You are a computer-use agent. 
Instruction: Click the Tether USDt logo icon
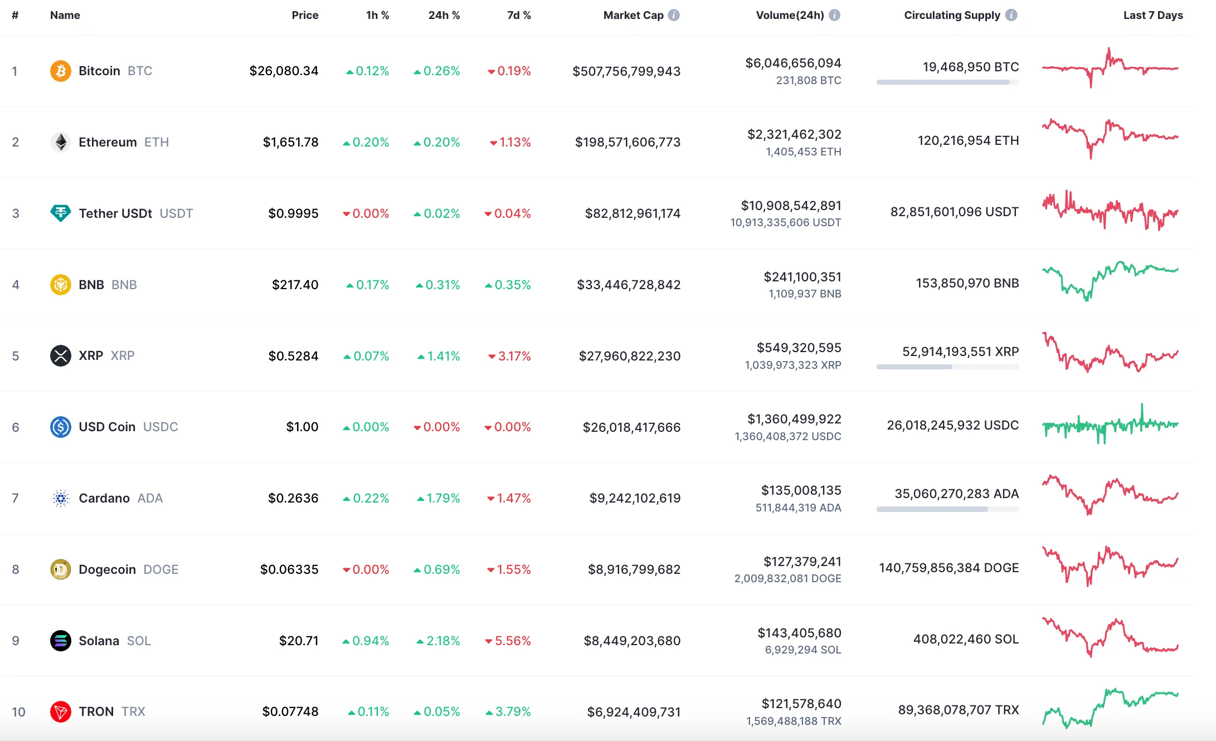tap(60, 213)
